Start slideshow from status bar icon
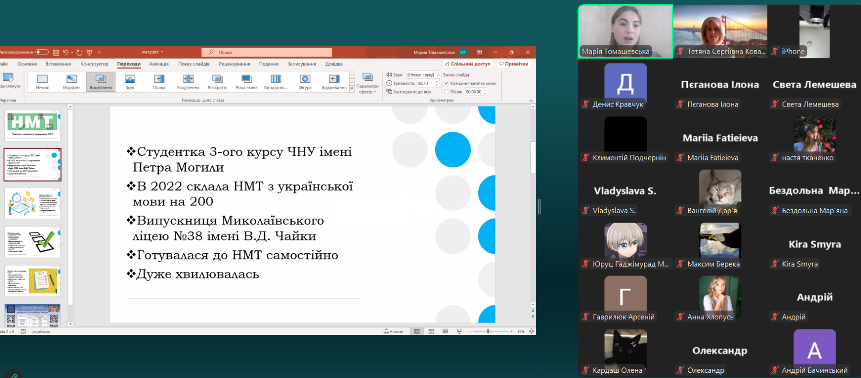Screen dimensions: 861x378 [x=459, y=331]
